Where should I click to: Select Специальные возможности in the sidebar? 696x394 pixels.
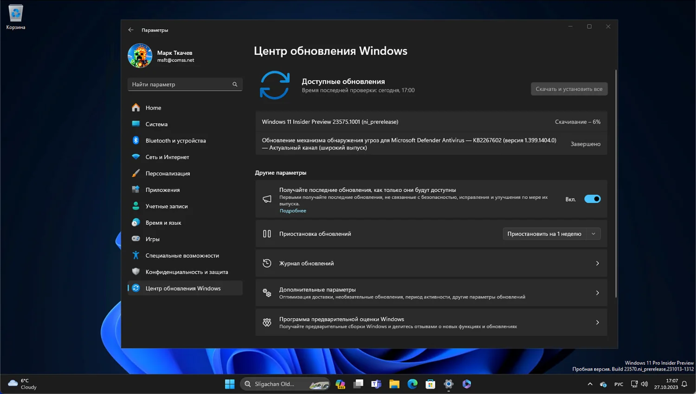[185, 255]
